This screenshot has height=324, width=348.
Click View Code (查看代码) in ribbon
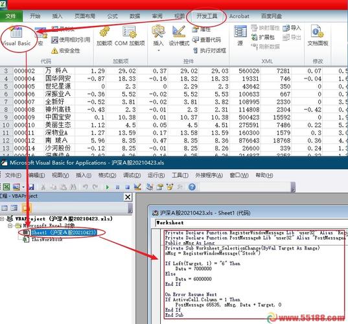pos(207,40)
